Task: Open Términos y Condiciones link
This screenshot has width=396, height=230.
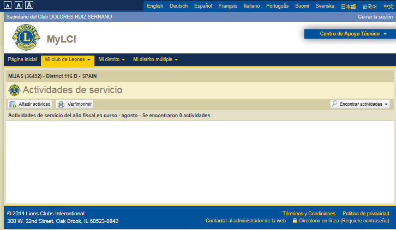Action: coord(309,213)
